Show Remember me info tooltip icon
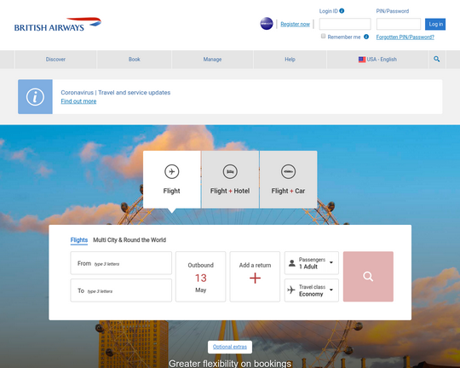460x368 pixels. point(366,37)
